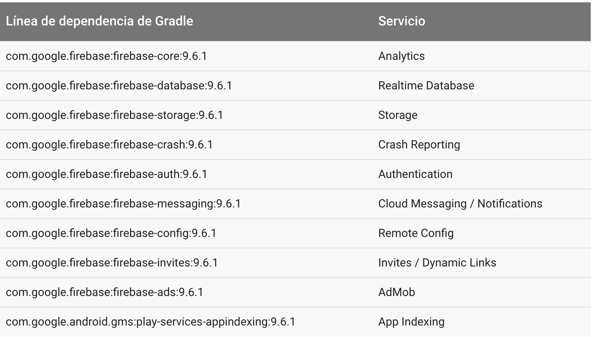Click the firebase-invites:9.6.1 dependency line
The width and height of the screenshot is (594, 337).
(112, 263)
